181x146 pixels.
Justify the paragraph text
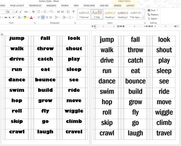[x=51, y=17]
